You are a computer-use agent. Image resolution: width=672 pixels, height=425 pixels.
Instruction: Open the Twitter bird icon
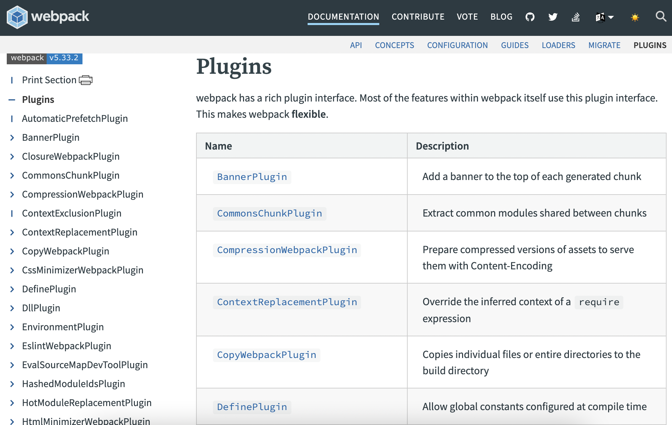(x=553, y=17)
